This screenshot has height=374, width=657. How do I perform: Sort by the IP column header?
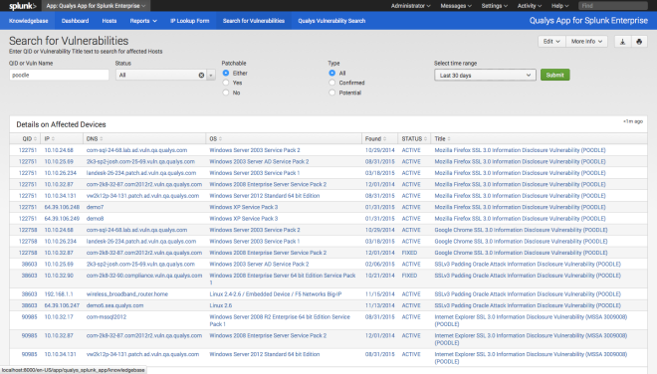(50, 138)
